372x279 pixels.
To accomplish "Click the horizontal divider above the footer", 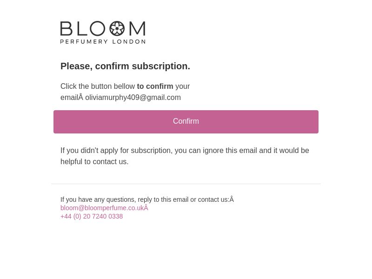I will (186, 184).
